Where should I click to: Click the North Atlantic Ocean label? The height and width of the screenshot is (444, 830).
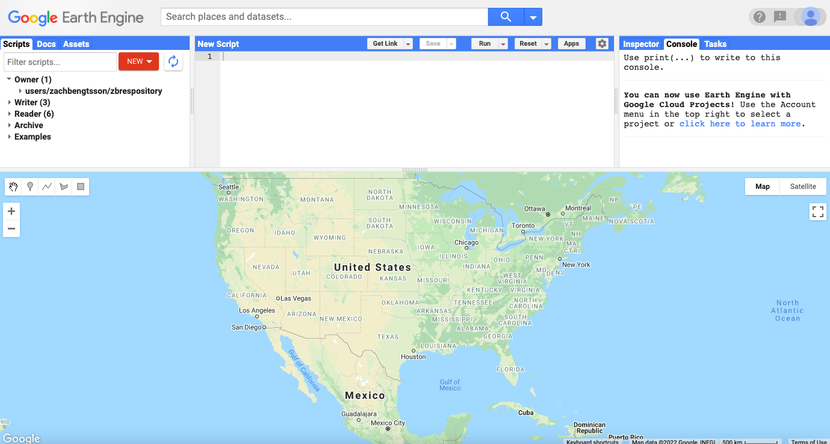coord(787,310)
